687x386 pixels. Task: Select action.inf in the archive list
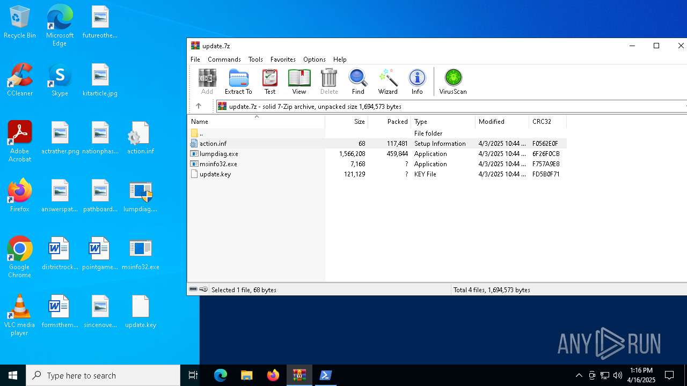pyautogui.click(x=377, y=144)
